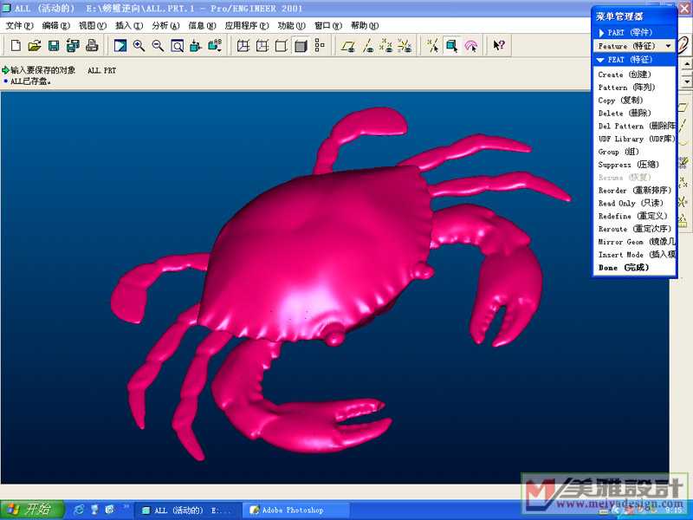Click the Zoom In magnifier icon

click(139, 45)
